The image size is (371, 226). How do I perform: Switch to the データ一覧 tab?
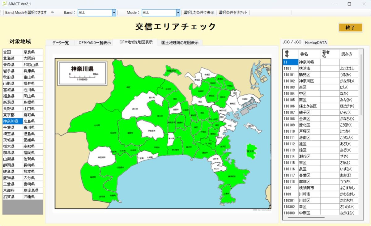60,43
